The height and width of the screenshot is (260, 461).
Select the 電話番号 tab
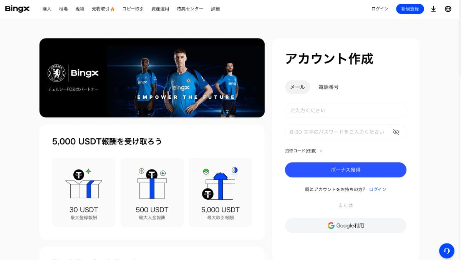tap(328, 87)
